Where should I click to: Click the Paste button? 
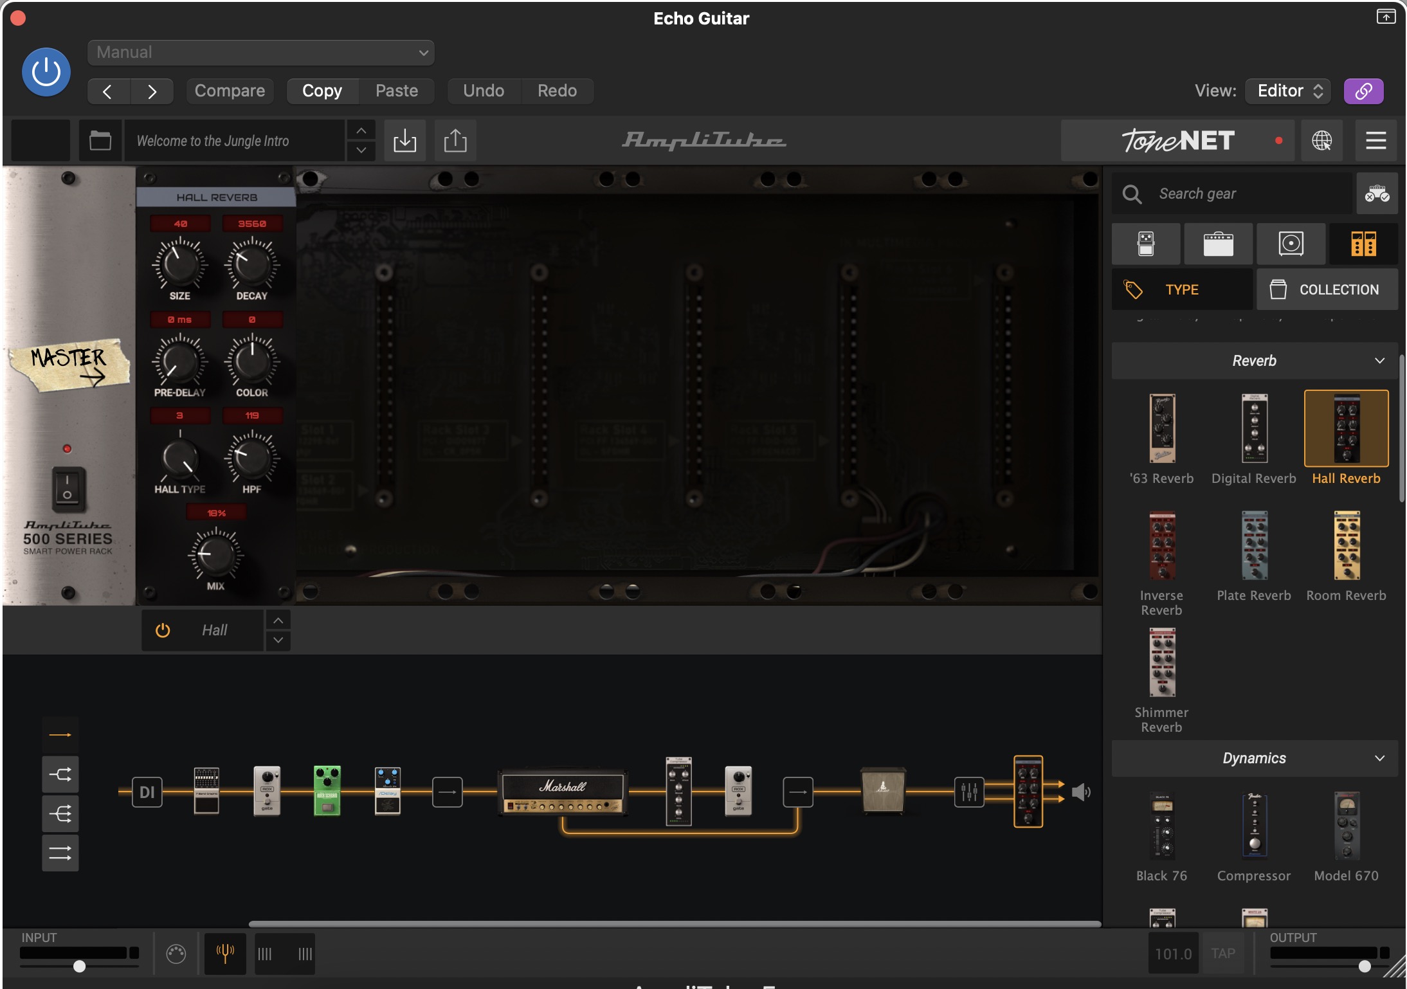(x=397, y=91)
